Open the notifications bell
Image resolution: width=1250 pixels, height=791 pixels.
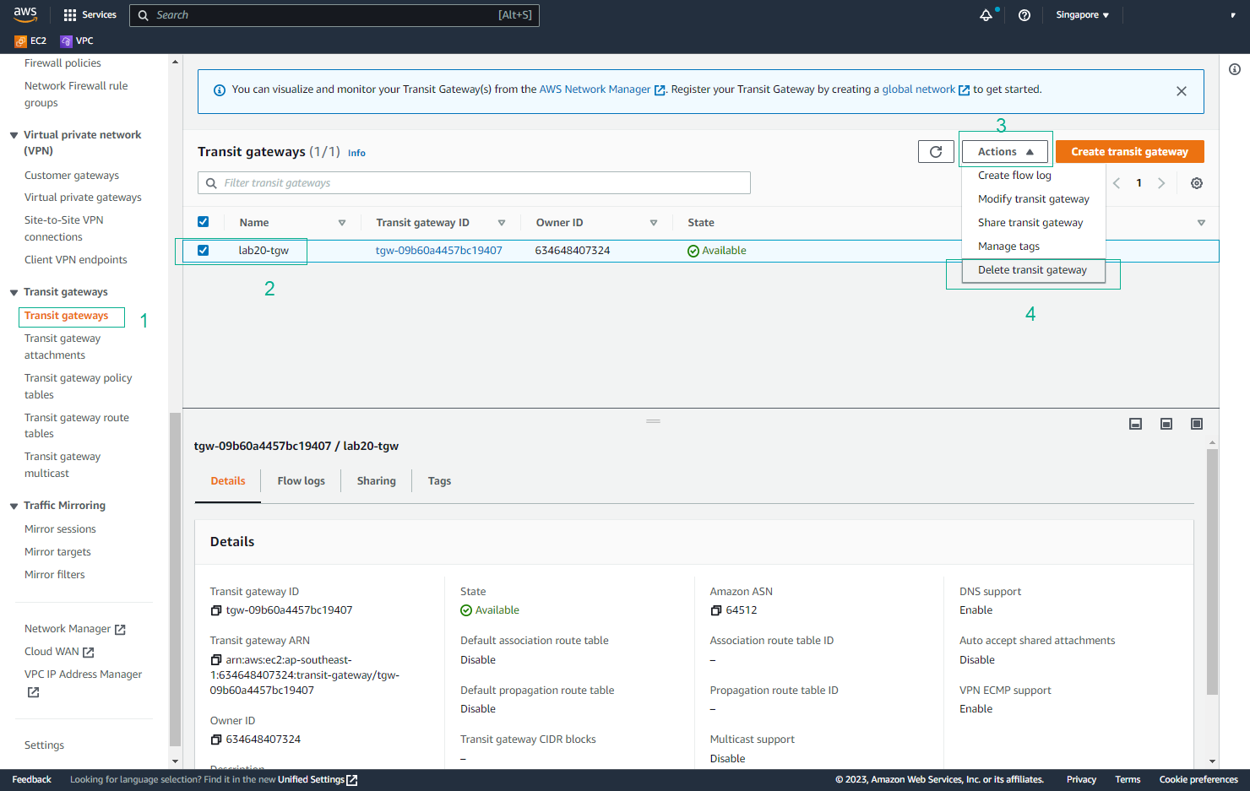[986, 15]
